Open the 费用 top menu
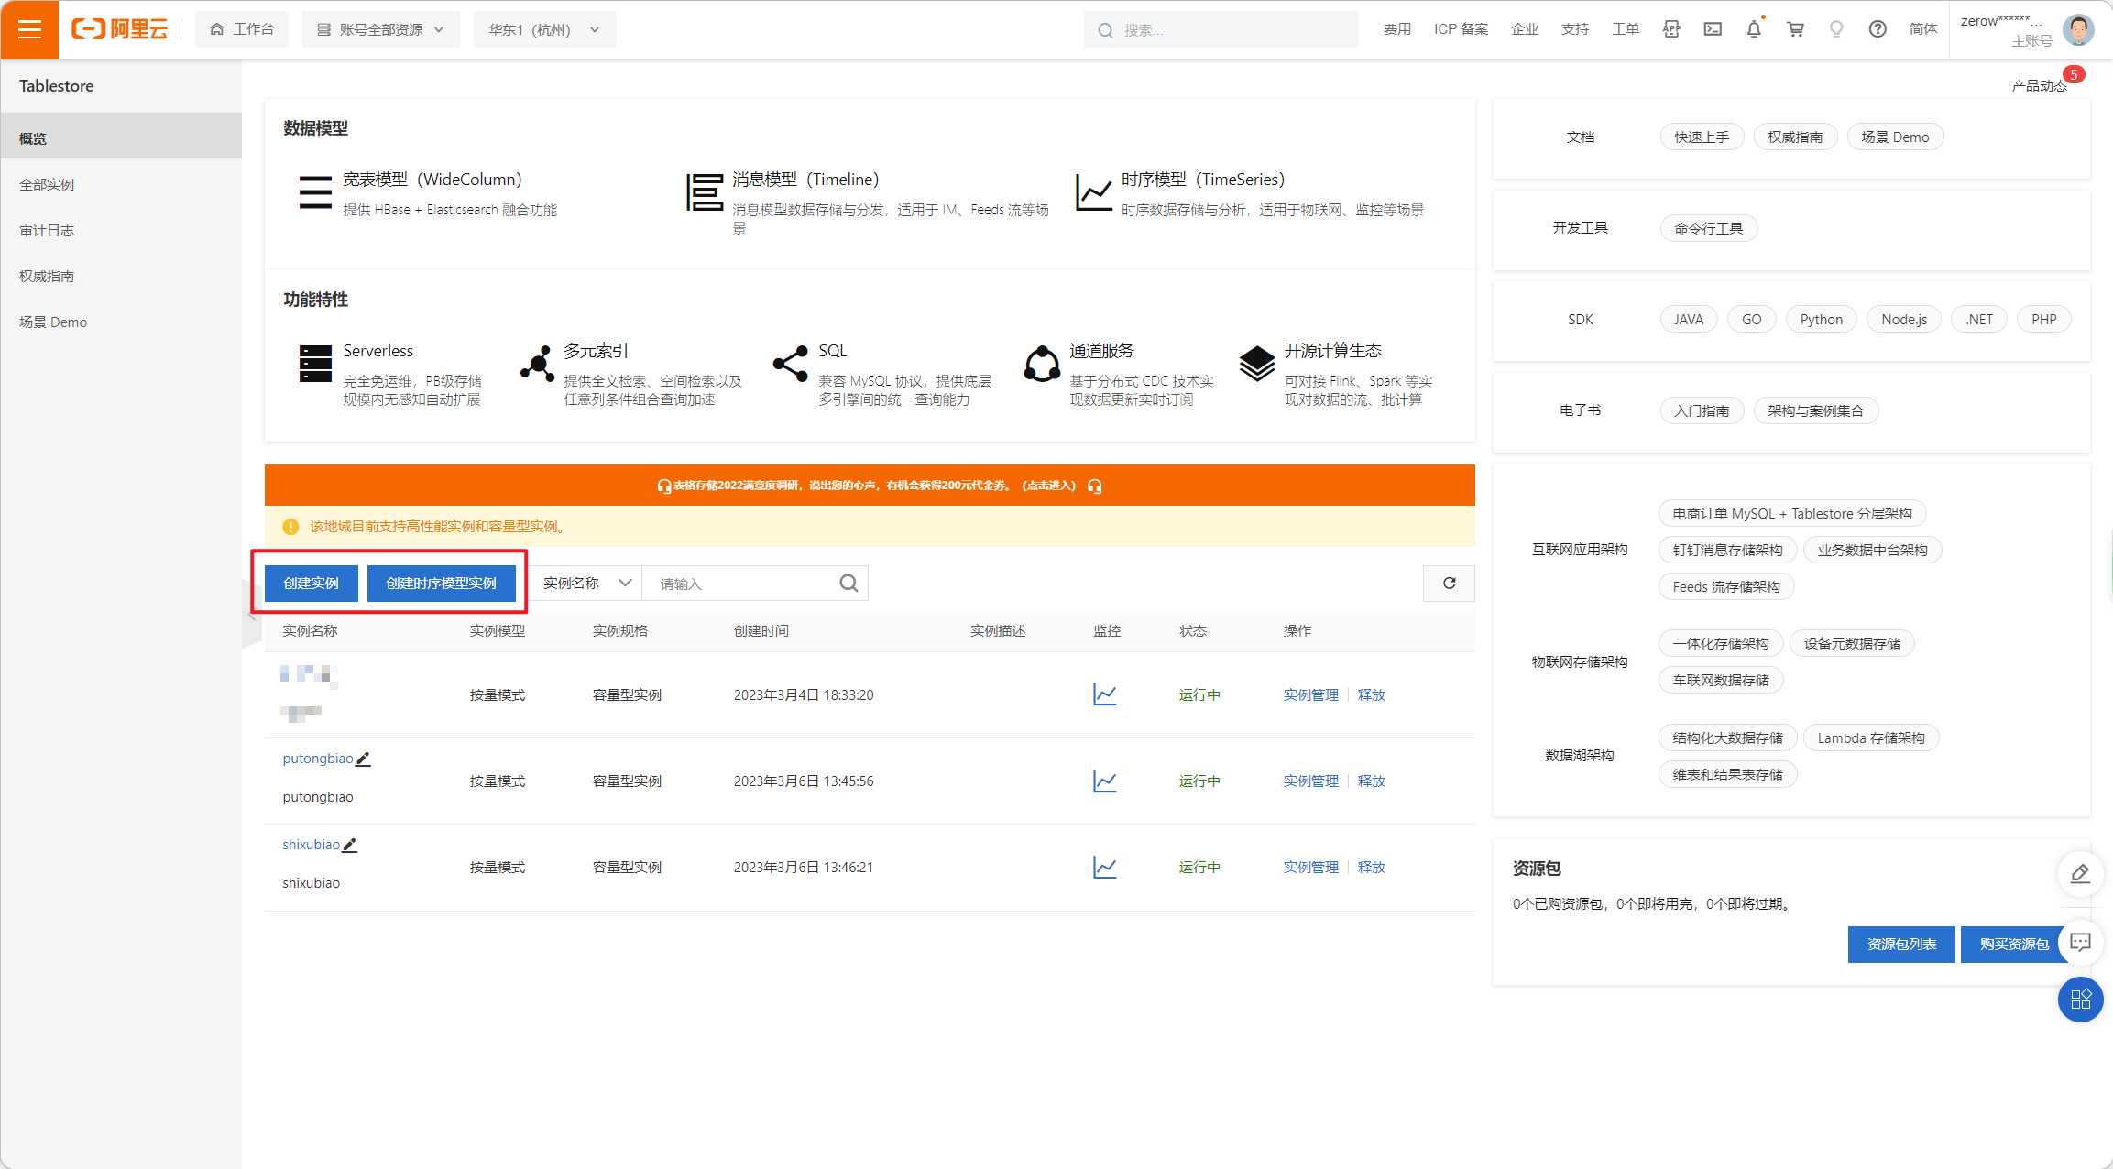Screen dimensions: 2113x1169 (x=1397, y=29)
